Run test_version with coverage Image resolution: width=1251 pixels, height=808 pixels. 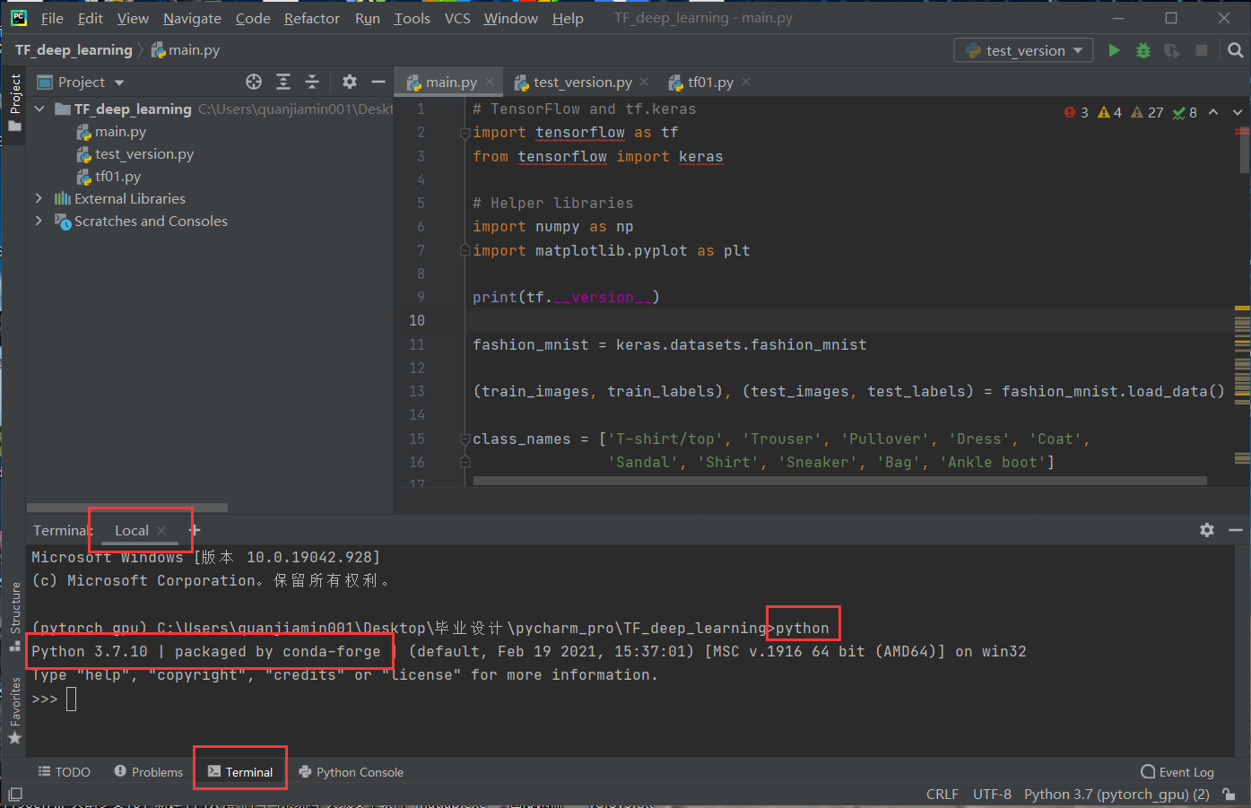click(1172, 50)
